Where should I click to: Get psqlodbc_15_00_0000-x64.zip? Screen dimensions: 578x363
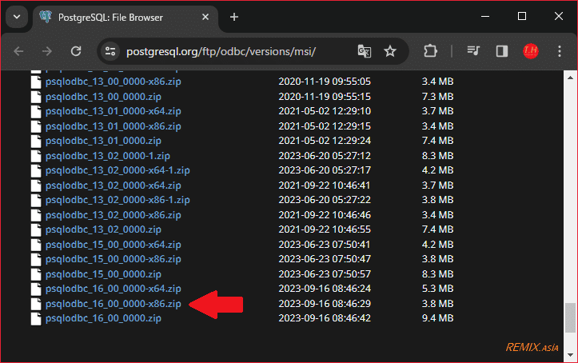pyautogui.click(x=114, y=245)
